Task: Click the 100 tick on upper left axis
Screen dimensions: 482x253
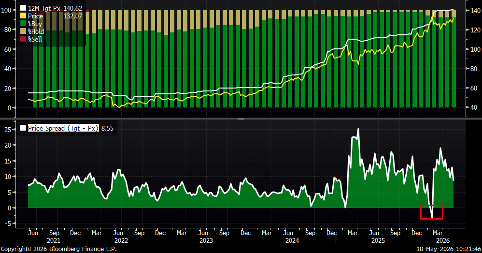Action: coord(6,10)
